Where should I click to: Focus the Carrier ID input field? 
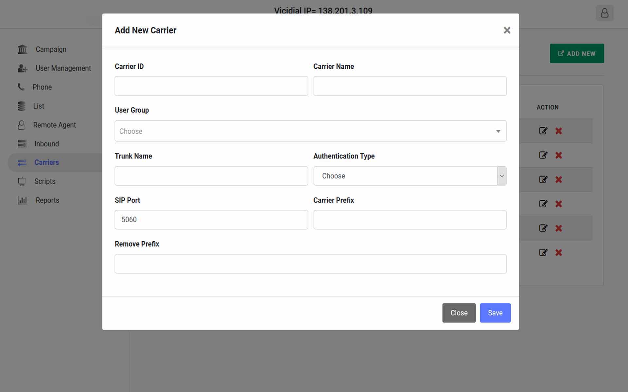point(211,86)
